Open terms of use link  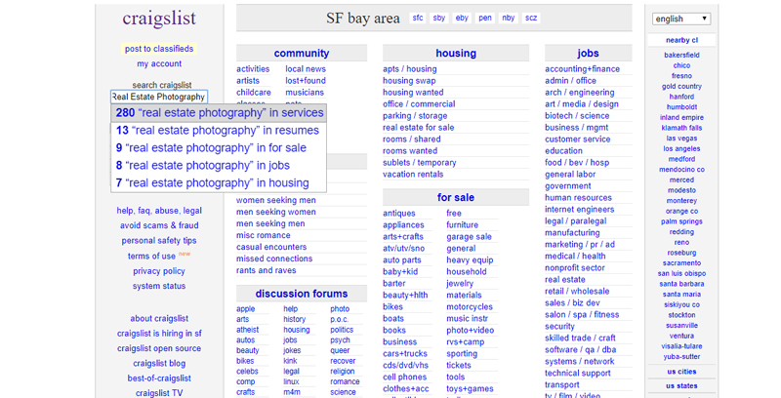[151, 257]
